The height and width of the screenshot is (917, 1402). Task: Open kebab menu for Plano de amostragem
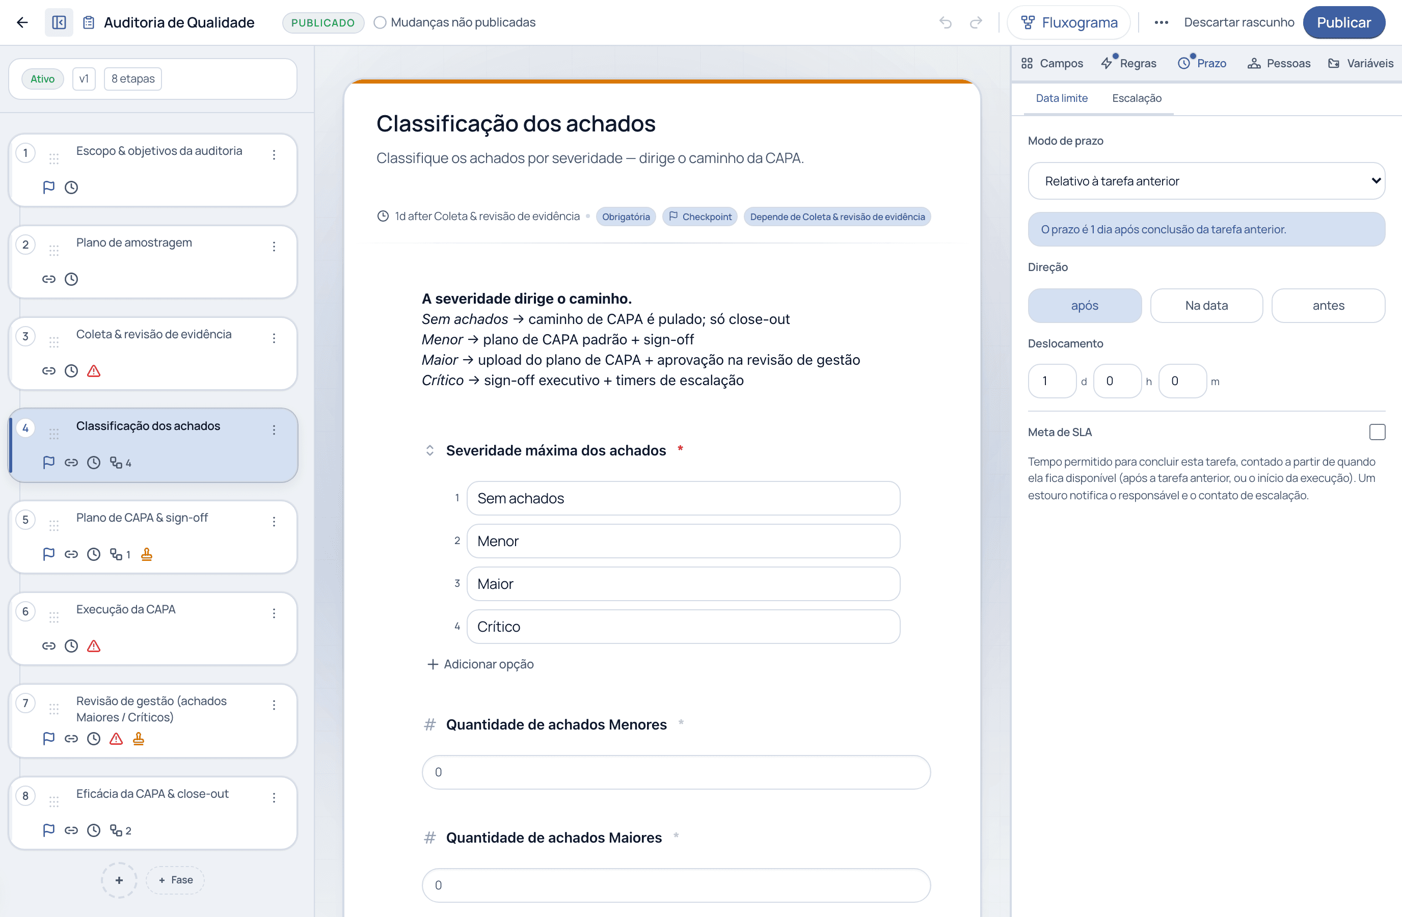(274, 247)
